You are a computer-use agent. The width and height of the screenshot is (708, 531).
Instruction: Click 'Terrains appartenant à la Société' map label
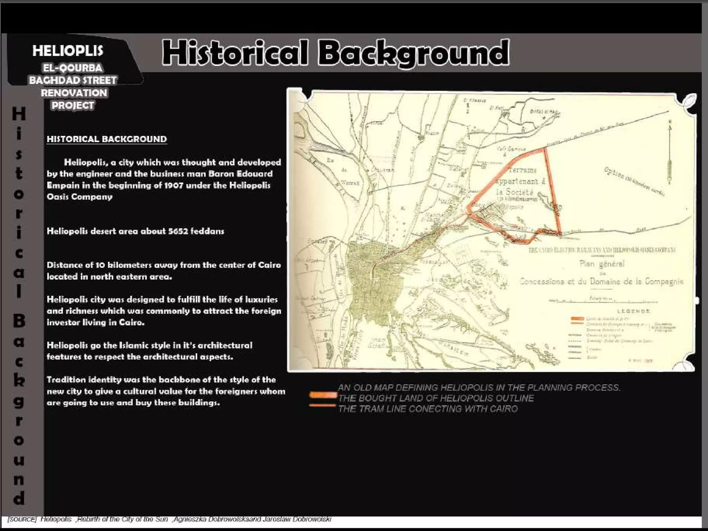520,181
